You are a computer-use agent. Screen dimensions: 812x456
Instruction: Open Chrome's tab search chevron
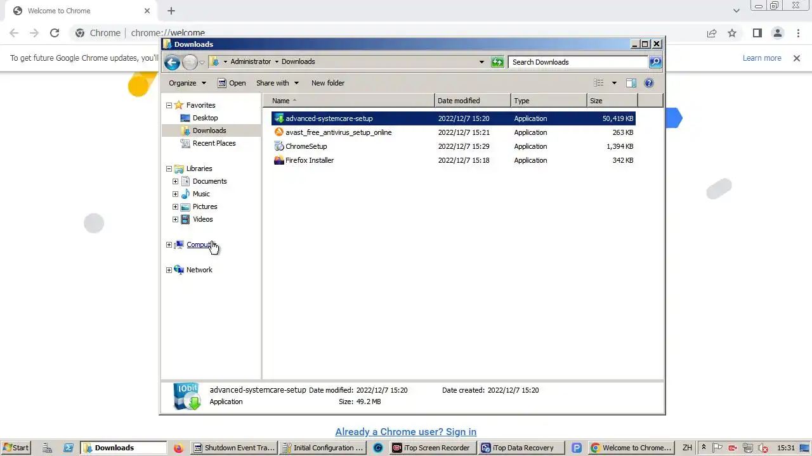[x=737, y=11]
